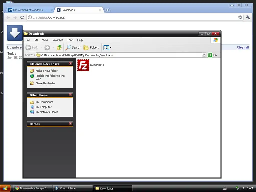Open a new Chrome tab

tap(107, 10)
